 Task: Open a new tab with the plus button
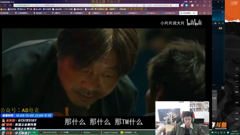click(200, 13)
